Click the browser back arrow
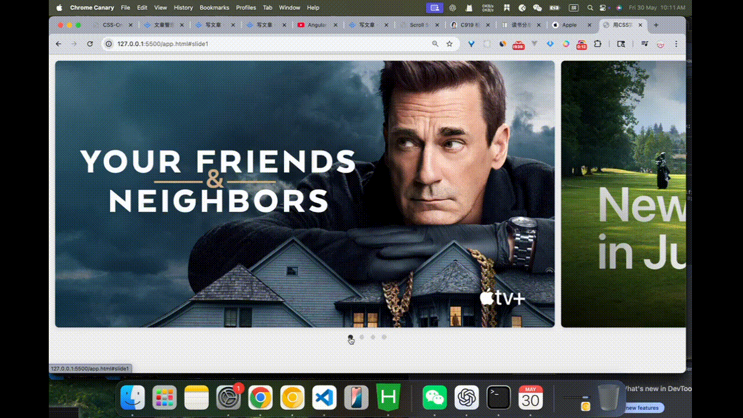This screenshot has height=418, width=743. 58,44
